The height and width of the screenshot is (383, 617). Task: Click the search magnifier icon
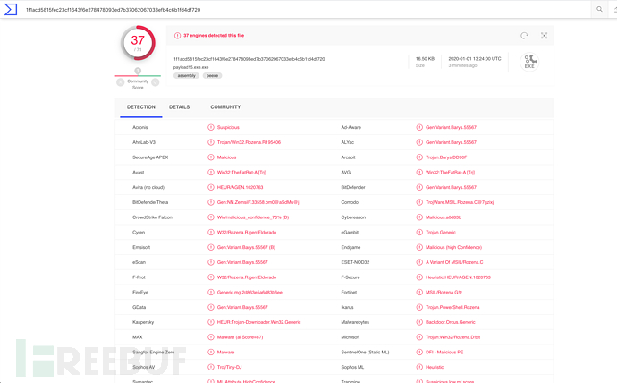point(599,9)
